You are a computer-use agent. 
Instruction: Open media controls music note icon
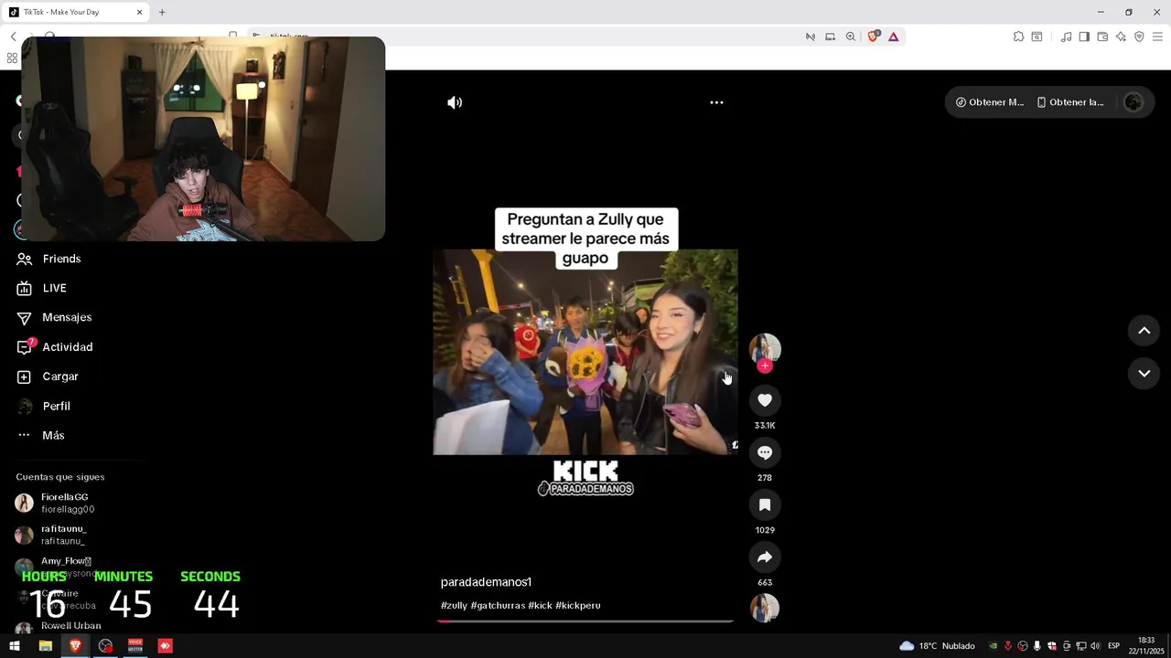click(x=1066, y=37)
